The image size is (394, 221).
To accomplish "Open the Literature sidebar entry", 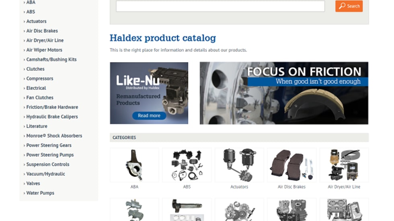I will pyautogui.click(x=37, y=126).
